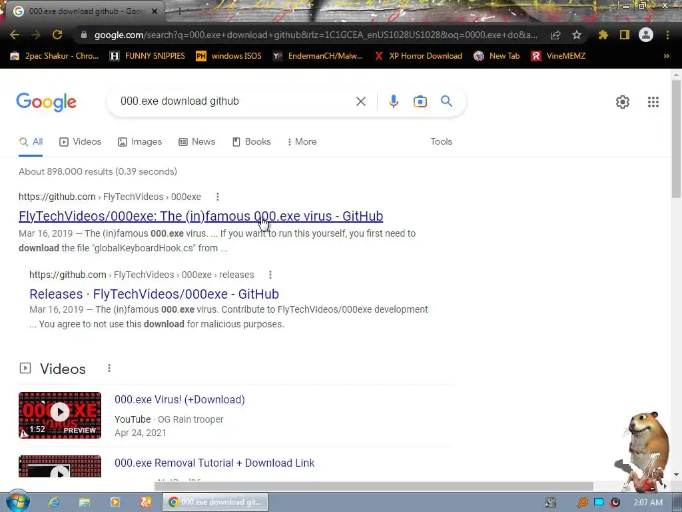682x512 pixels.
Task: Open the 2pac Shakur bookmark
Action: (55, 56)
